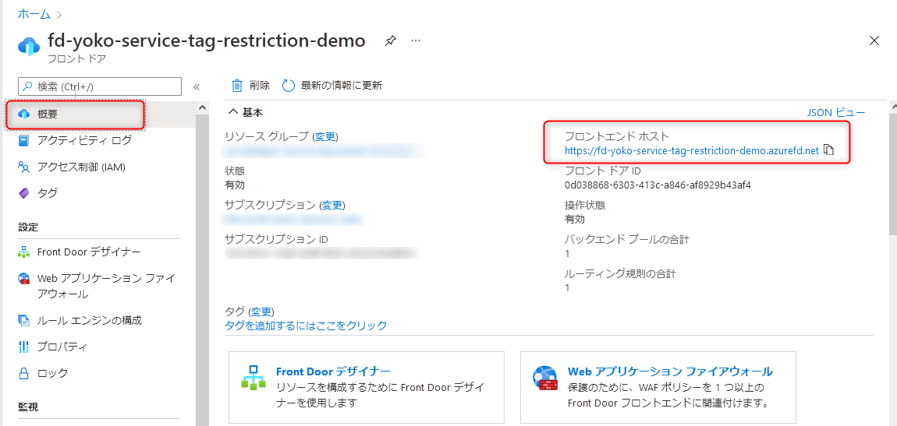Open タグ in the sidebar
The image size is (897, 426).
click(48, 193)
